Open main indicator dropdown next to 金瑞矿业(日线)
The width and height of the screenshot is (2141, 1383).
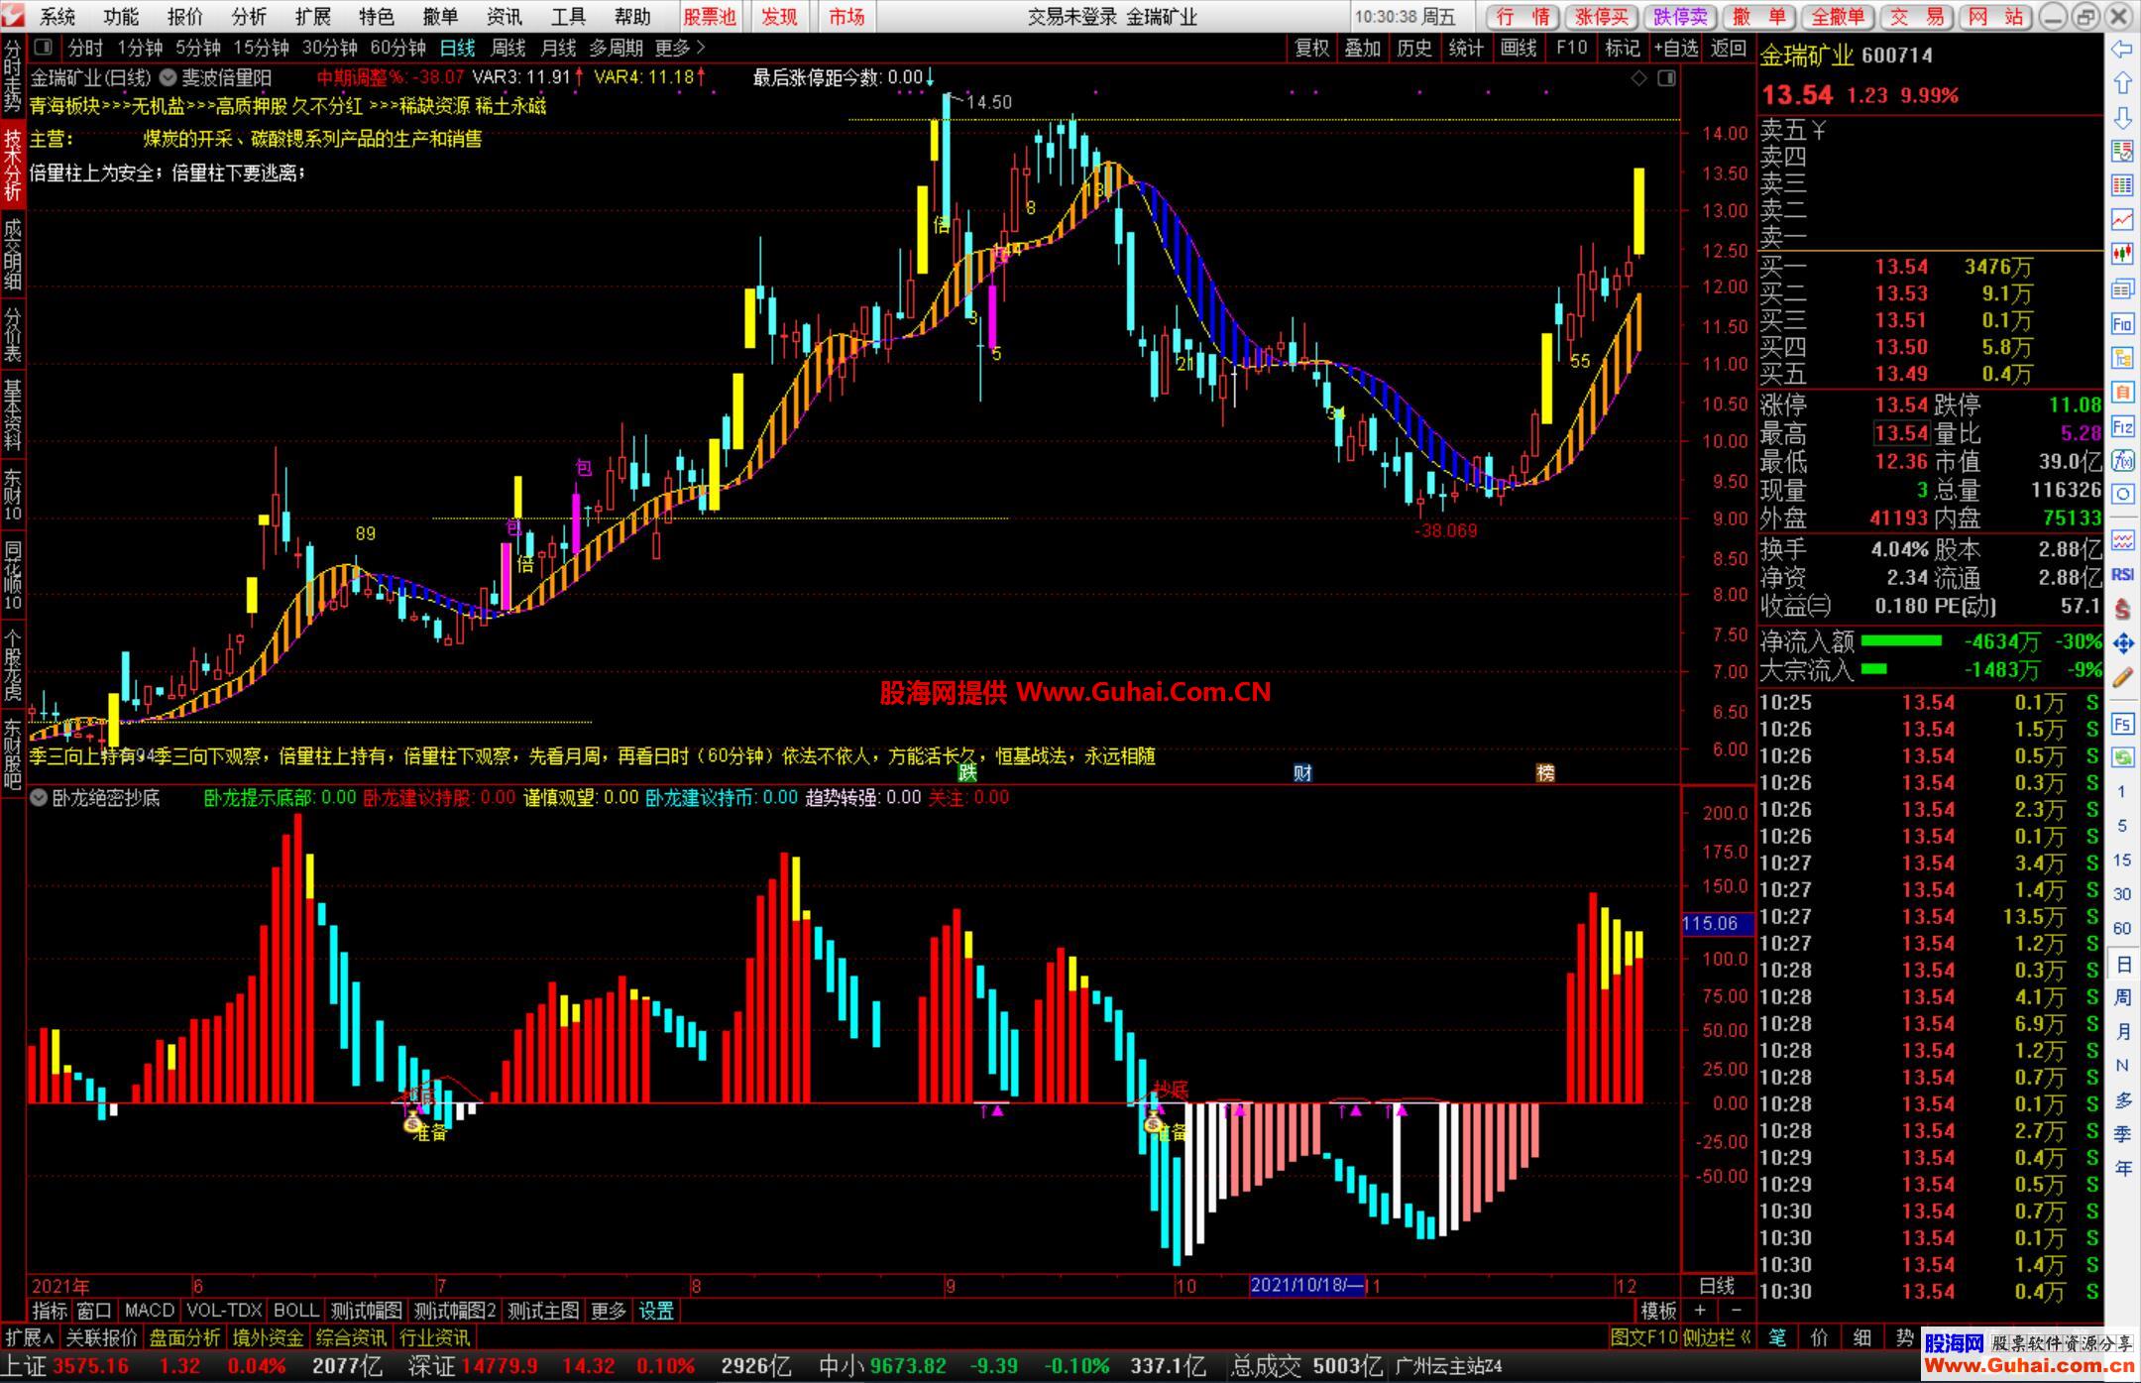pyautogui.click(x=168, y=77)
